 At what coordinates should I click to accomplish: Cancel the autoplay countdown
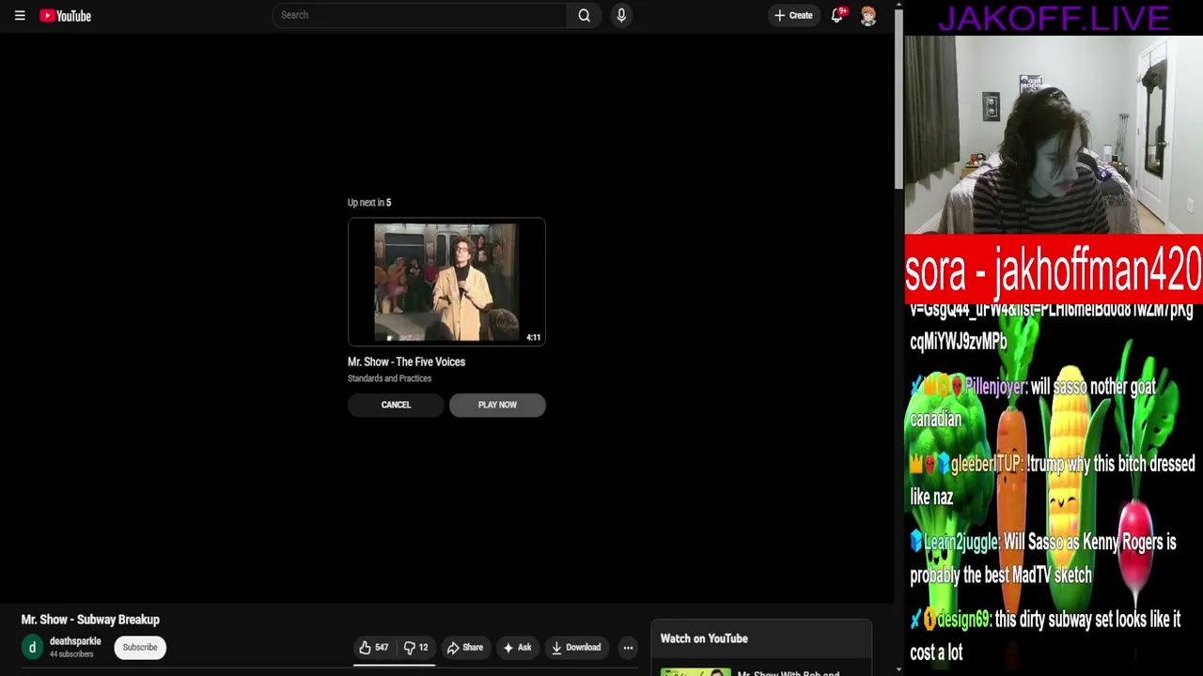[396, 405]
